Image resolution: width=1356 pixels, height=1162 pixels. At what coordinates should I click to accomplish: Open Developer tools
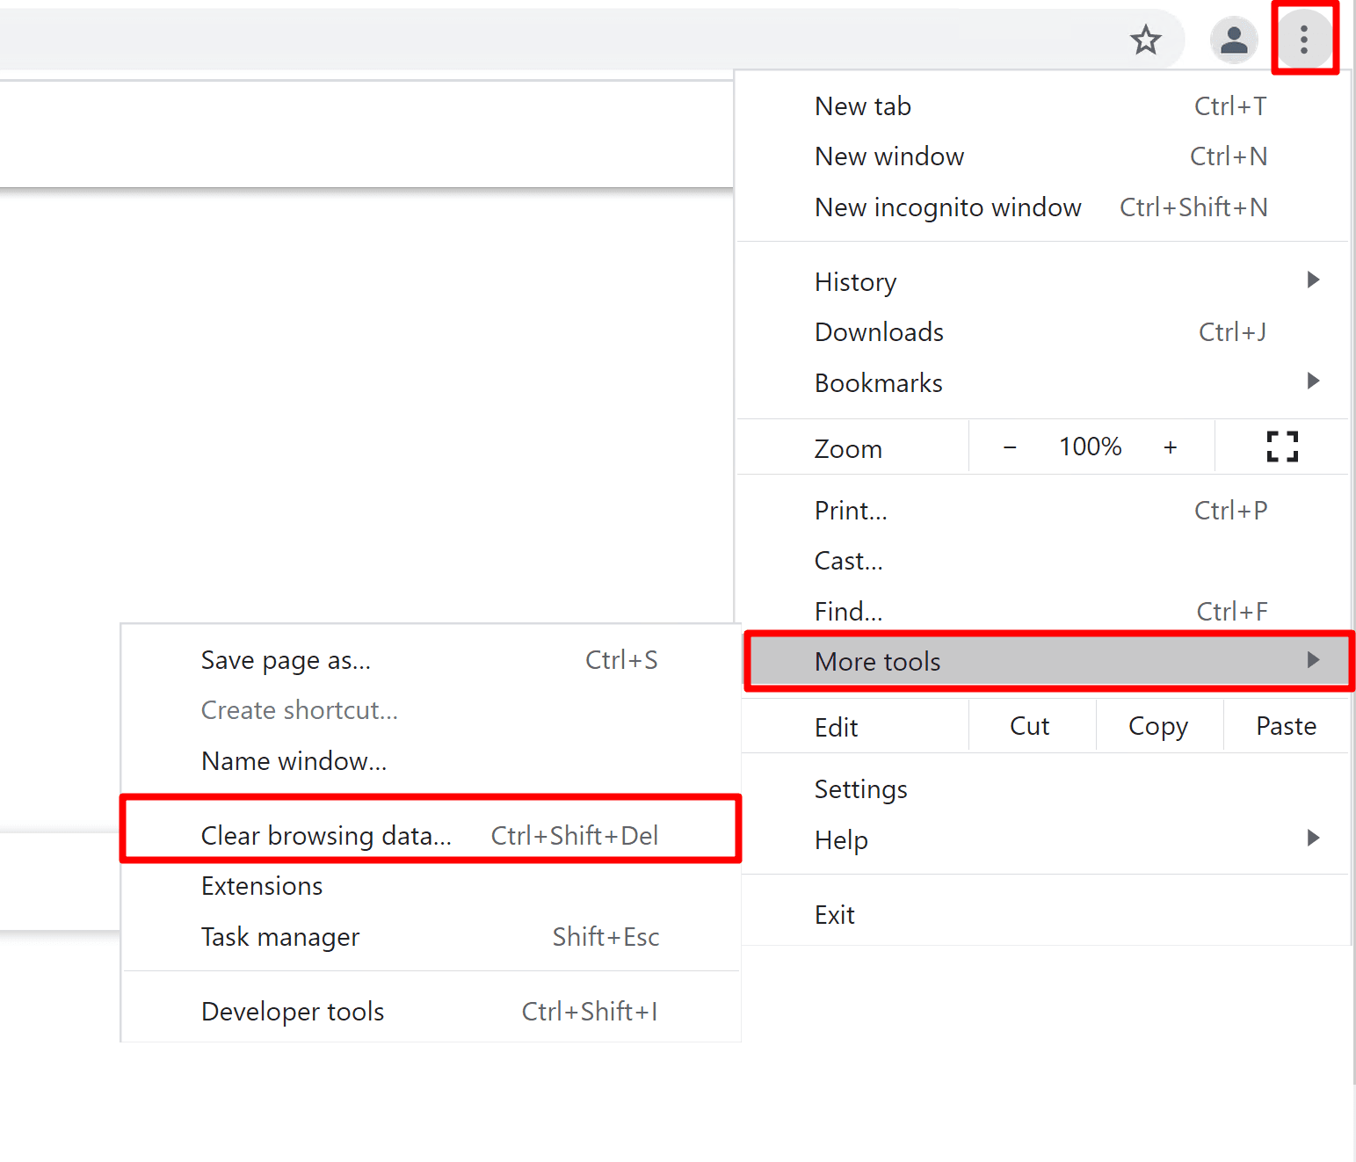point(293,1011)
